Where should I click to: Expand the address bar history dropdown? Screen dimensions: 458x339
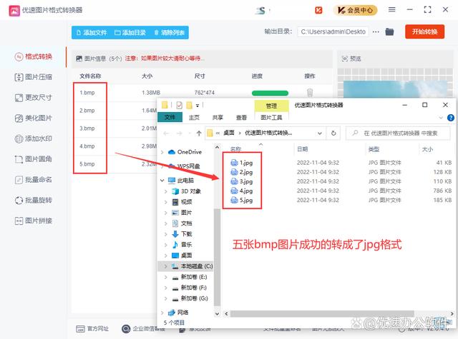click(320, 133)
